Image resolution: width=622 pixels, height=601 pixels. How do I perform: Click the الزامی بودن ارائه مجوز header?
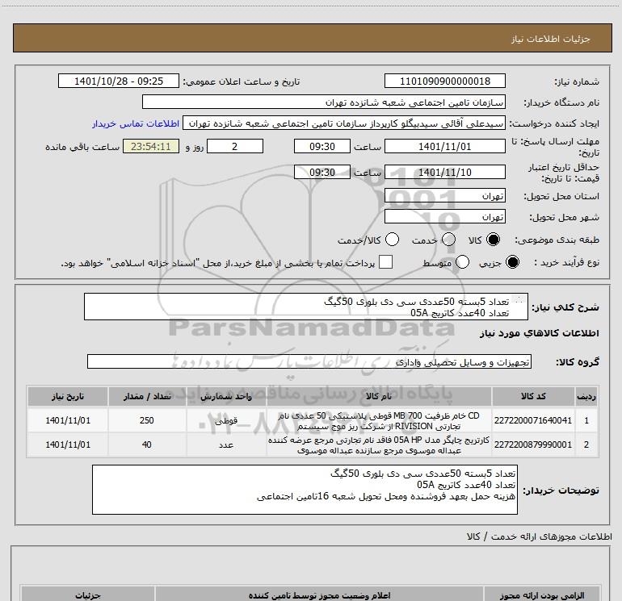542,595
